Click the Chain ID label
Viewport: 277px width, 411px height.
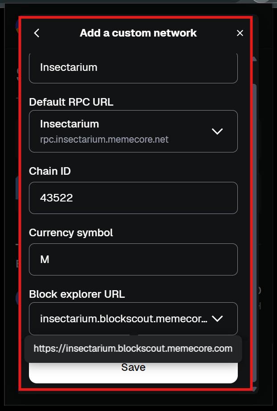50,171
